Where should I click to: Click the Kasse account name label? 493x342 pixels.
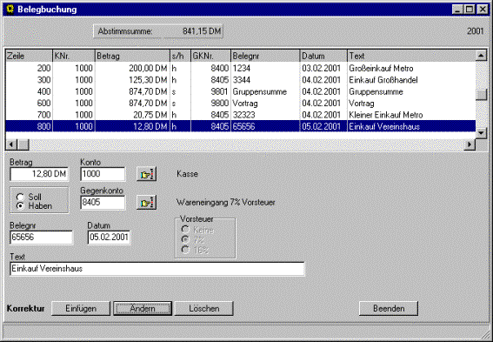(x=188, y=174)
